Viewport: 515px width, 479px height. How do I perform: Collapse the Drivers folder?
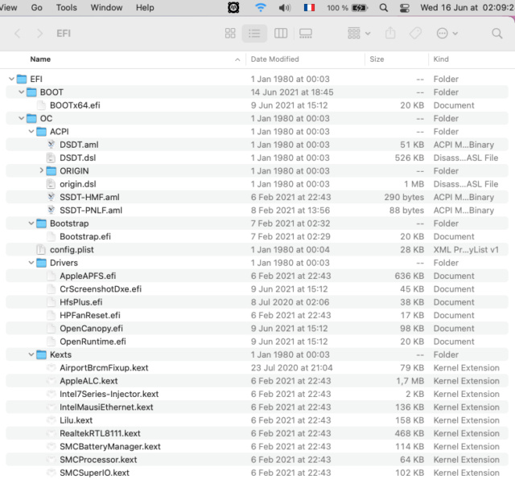coord(31,263)
